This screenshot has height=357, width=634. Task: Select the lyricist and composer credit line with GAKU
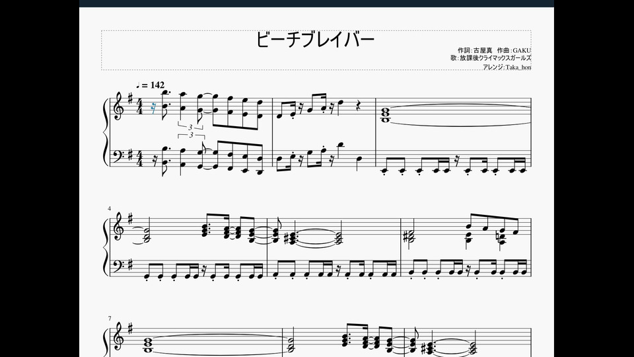(x=494, y=50)
